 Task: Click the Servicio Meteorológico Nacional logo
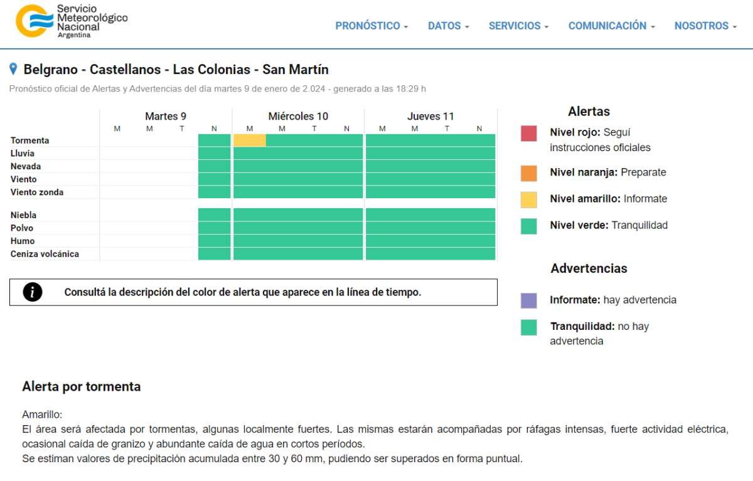click(72, 21)
